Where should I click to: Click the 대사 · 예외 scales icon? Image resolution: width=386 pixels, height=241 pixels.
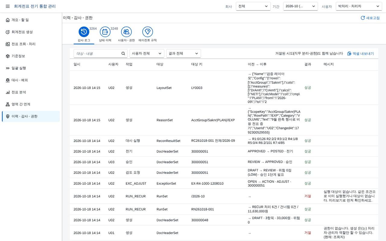(8, 80)
